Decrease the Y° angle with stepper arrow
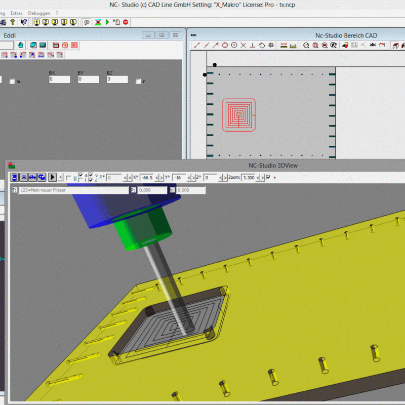The height and width of the screenshot is (405, 405). point(189,177)
